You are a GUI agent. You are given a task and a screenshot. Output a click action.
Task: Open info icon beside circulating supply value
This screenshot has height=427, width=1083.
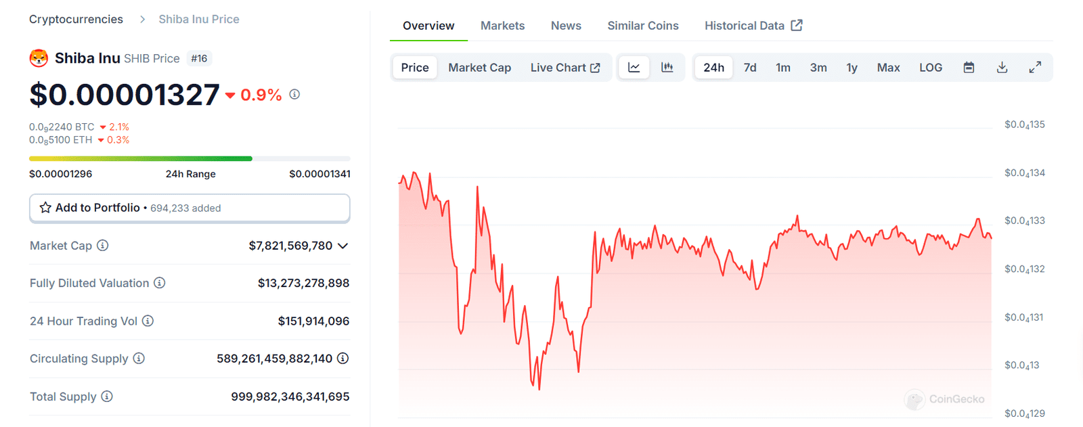coord(343,359)
